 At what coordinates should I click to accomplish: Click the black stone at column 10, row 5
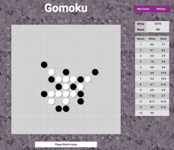pyautogui.click(x=80, y=101)
